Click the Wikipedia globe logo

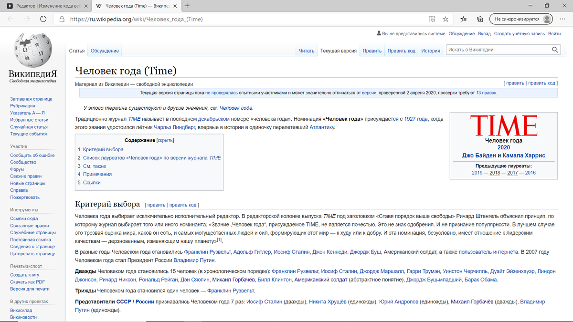pos(32,51)
